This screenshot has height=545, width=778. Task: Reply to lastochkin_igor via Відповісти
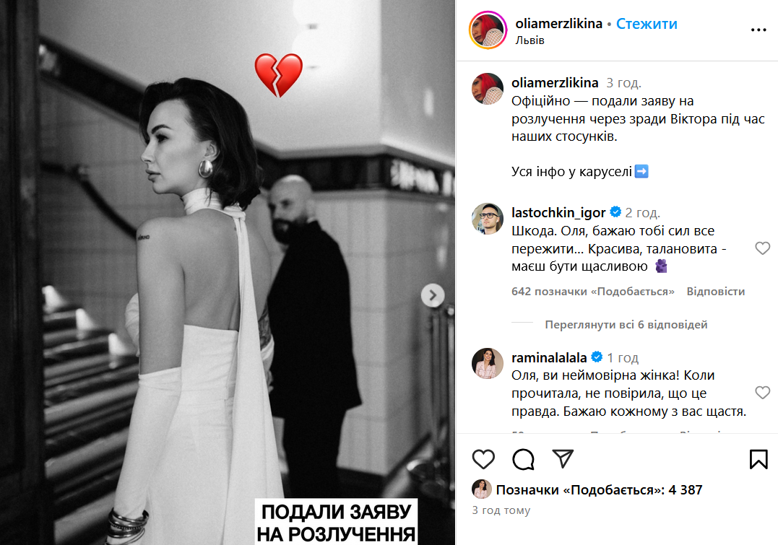tap(715, 292)
